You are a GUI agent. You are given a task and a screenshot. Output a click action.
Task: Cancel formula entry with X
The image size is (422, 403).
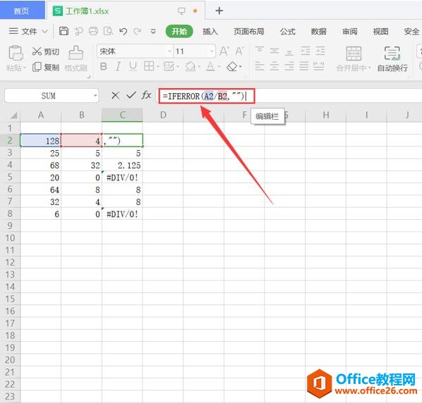tap(115, 95)
